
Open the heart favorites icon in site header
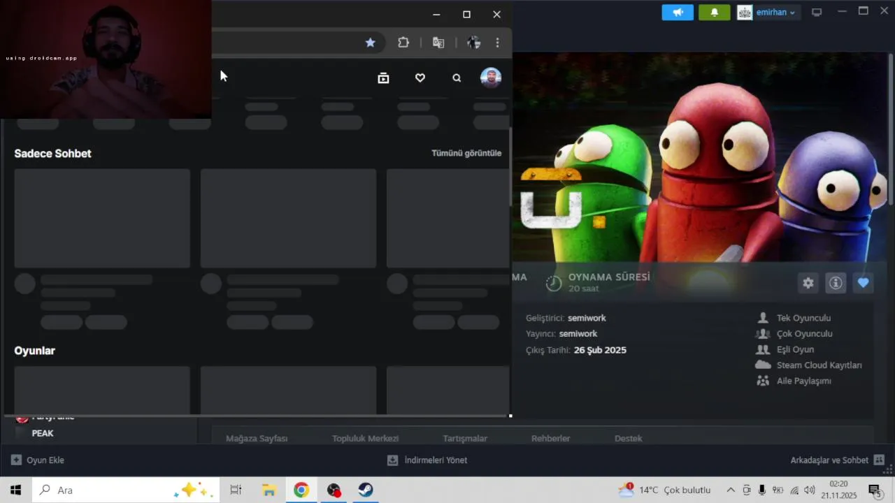click(x=420, y=78)
